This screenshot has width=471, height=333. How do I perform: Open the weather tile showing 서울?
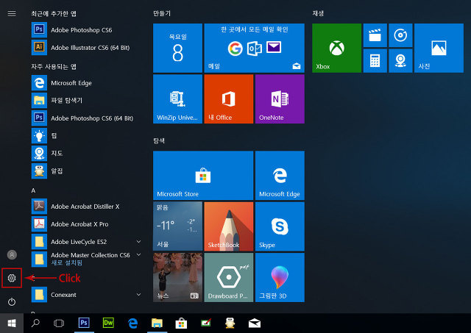pyautogui.click(x=177, y=226)
